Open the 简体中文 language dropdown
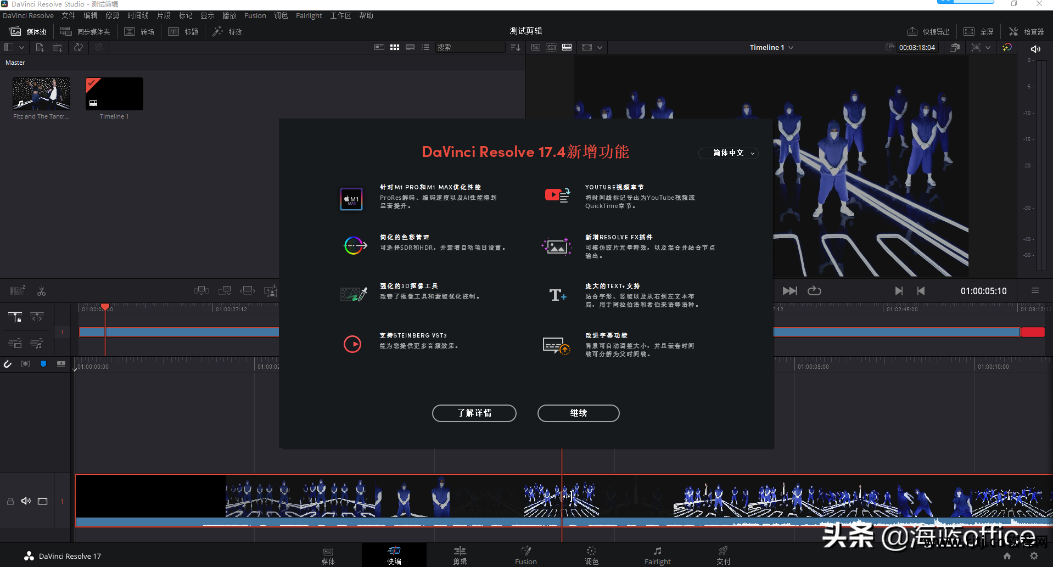Viewport: 1053px width, 567px height. tap(729, 153)
